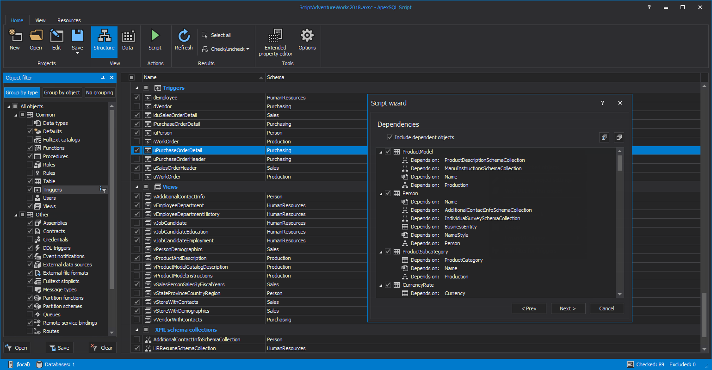The width and height of the screenshot is (712, 370).
Task: Toggle ProductModel dependency checkbox
Action: [388, 152]
